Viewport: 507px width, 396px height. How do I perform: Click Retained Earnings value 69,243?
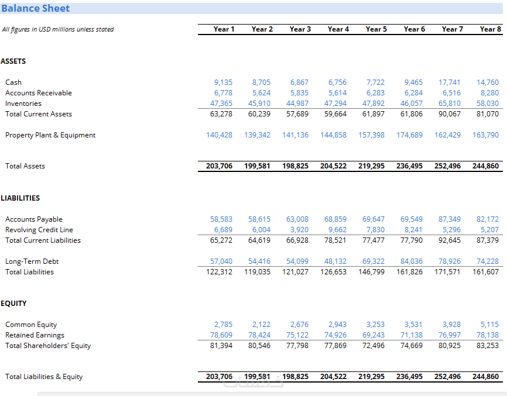point(374,335)
